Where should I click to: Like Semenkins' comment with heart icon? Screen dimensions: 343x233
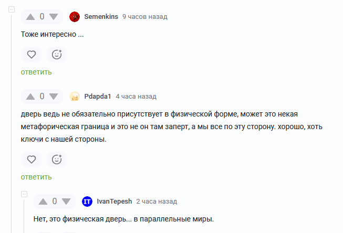click(32, 54)
